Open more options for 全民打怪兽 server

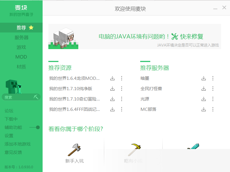point(213,89)
